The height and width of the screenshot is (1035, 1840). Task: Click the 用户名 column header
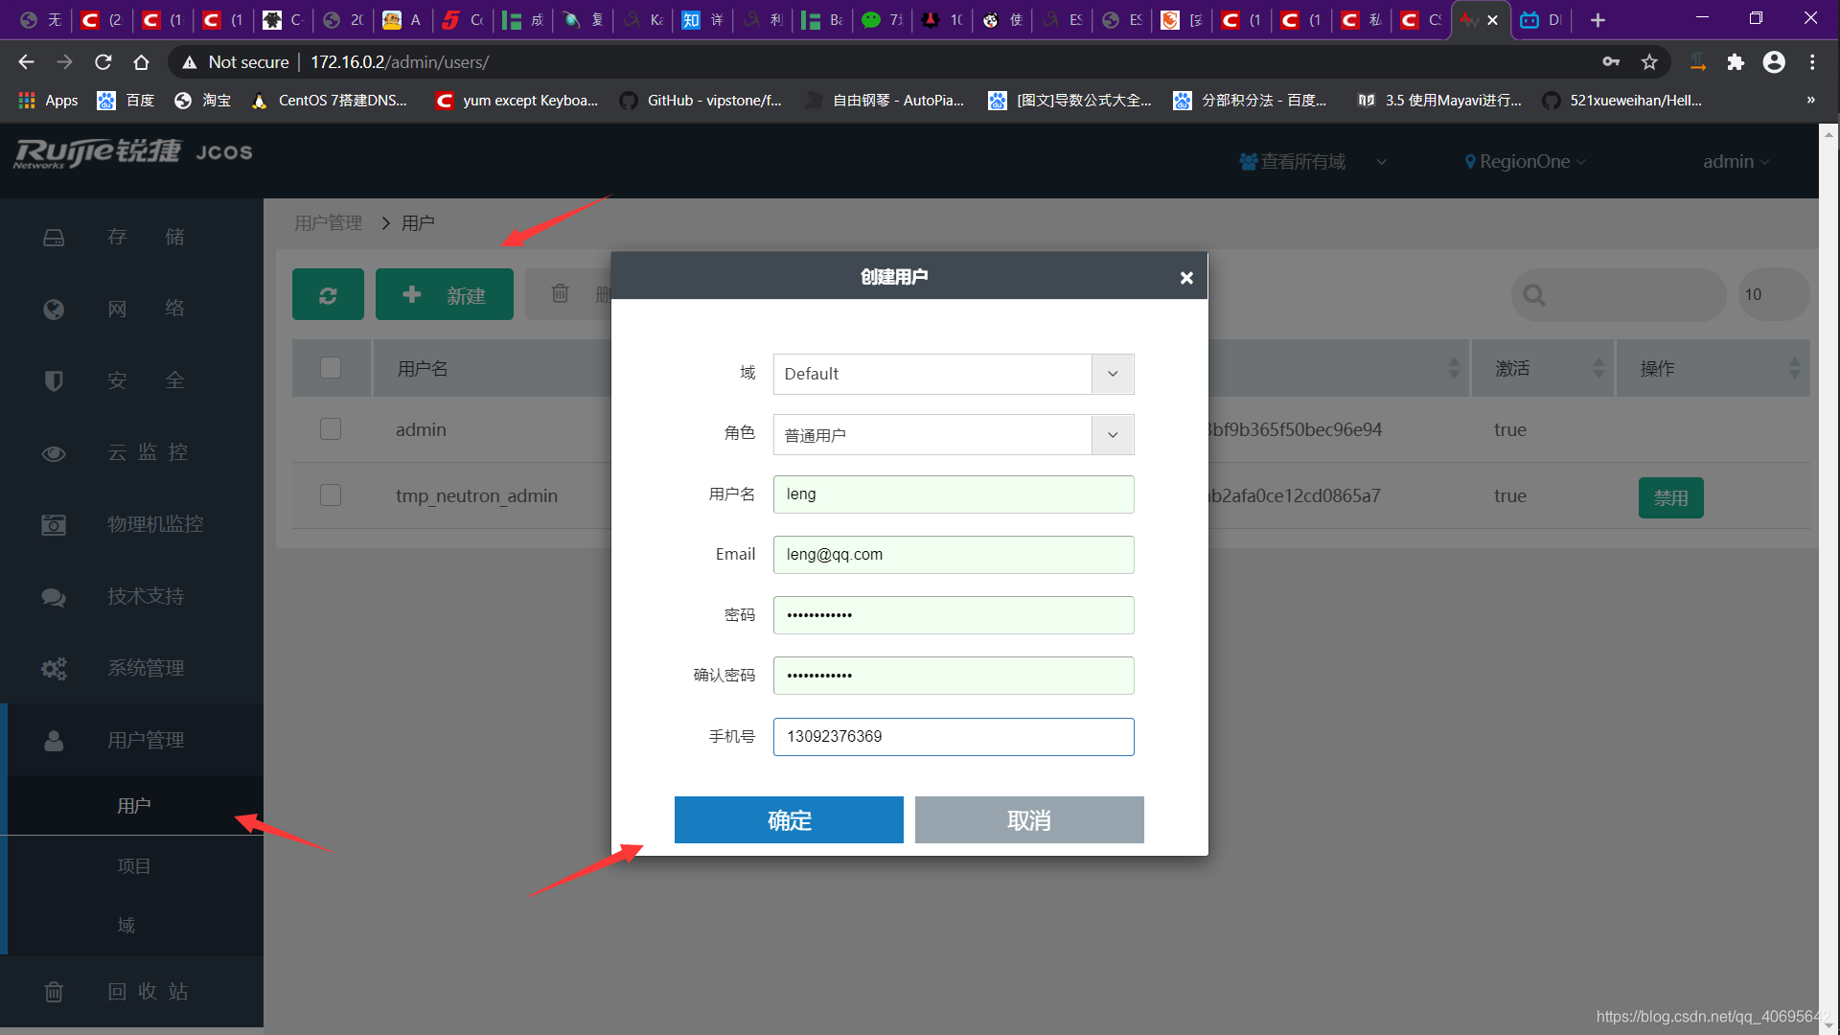click(423, 368)
